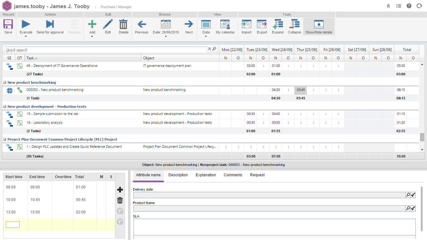Click search magnifier beside Delivery date field
The height and width of the screenshot is (240, 427).
pyautogui.click(x=408, y=195)
